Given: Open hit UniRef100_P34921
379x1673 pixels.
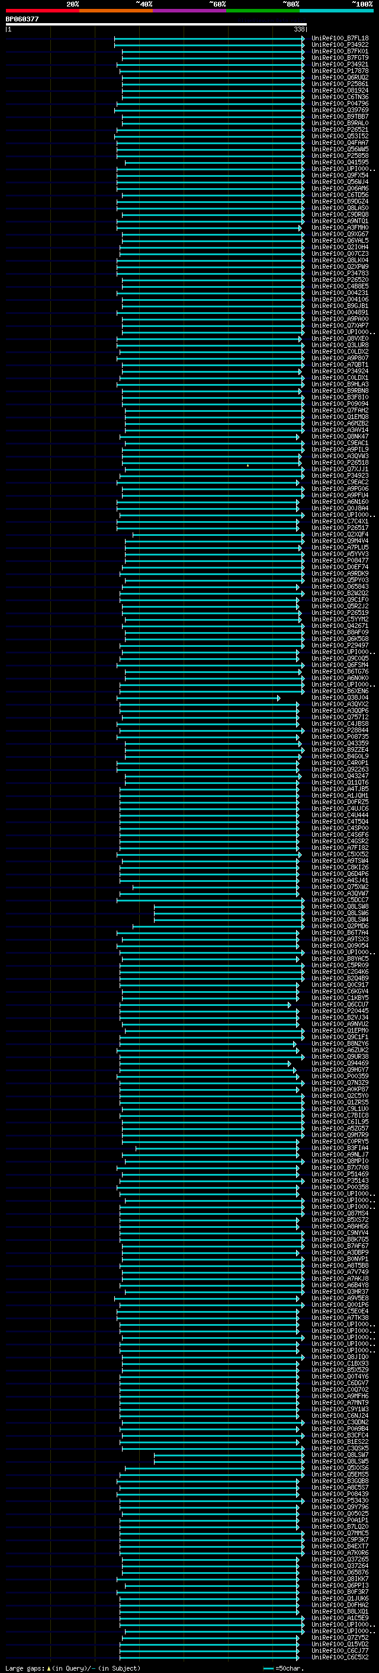Looking at the screenshot, I should click(339, 64).
